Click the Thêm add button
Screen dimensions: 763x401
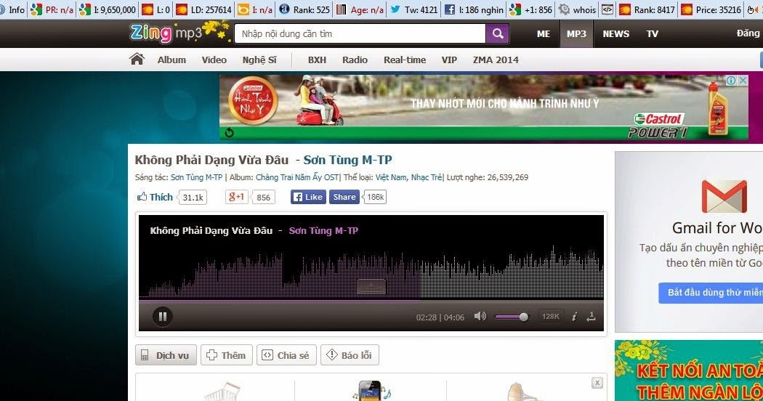tap(226, 355)
